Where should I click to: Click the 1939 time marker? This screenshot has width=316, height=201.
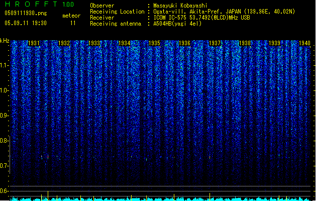pos(275,43)
